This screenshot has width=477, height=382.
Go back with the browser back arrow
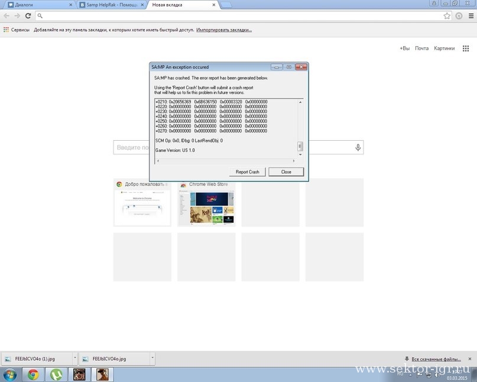[7, 16]
